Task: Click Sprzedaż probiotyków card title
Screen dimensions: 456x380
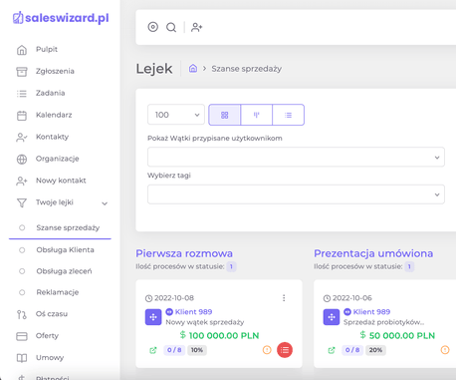Action: click(x=383, y=322)
